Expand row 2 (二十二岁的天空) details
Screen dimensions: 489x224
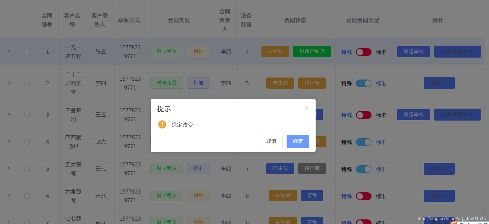coord(9,83)
